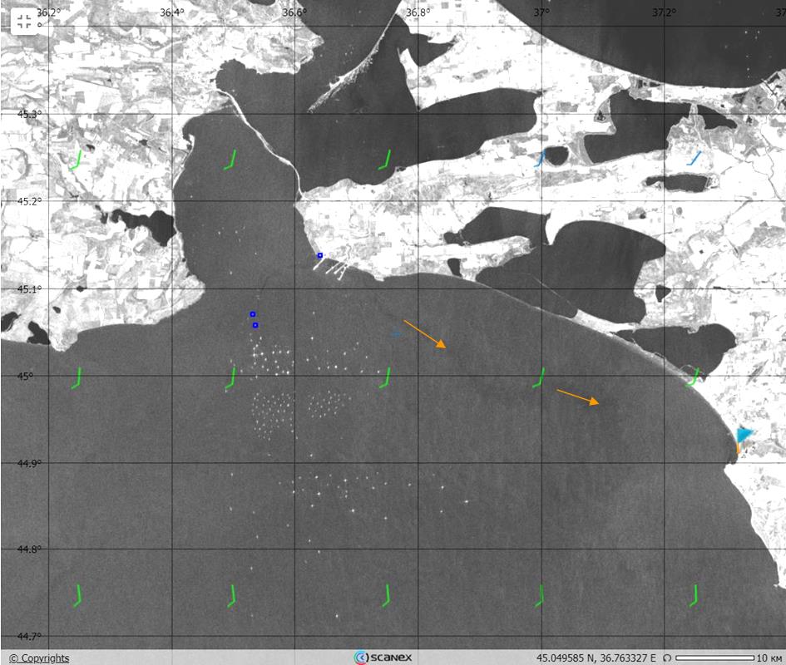Screen dimensions: 786x665
Task: Click the coordinates readout 45.049585 N, 36.763327 E
Action: coord(596,657)
